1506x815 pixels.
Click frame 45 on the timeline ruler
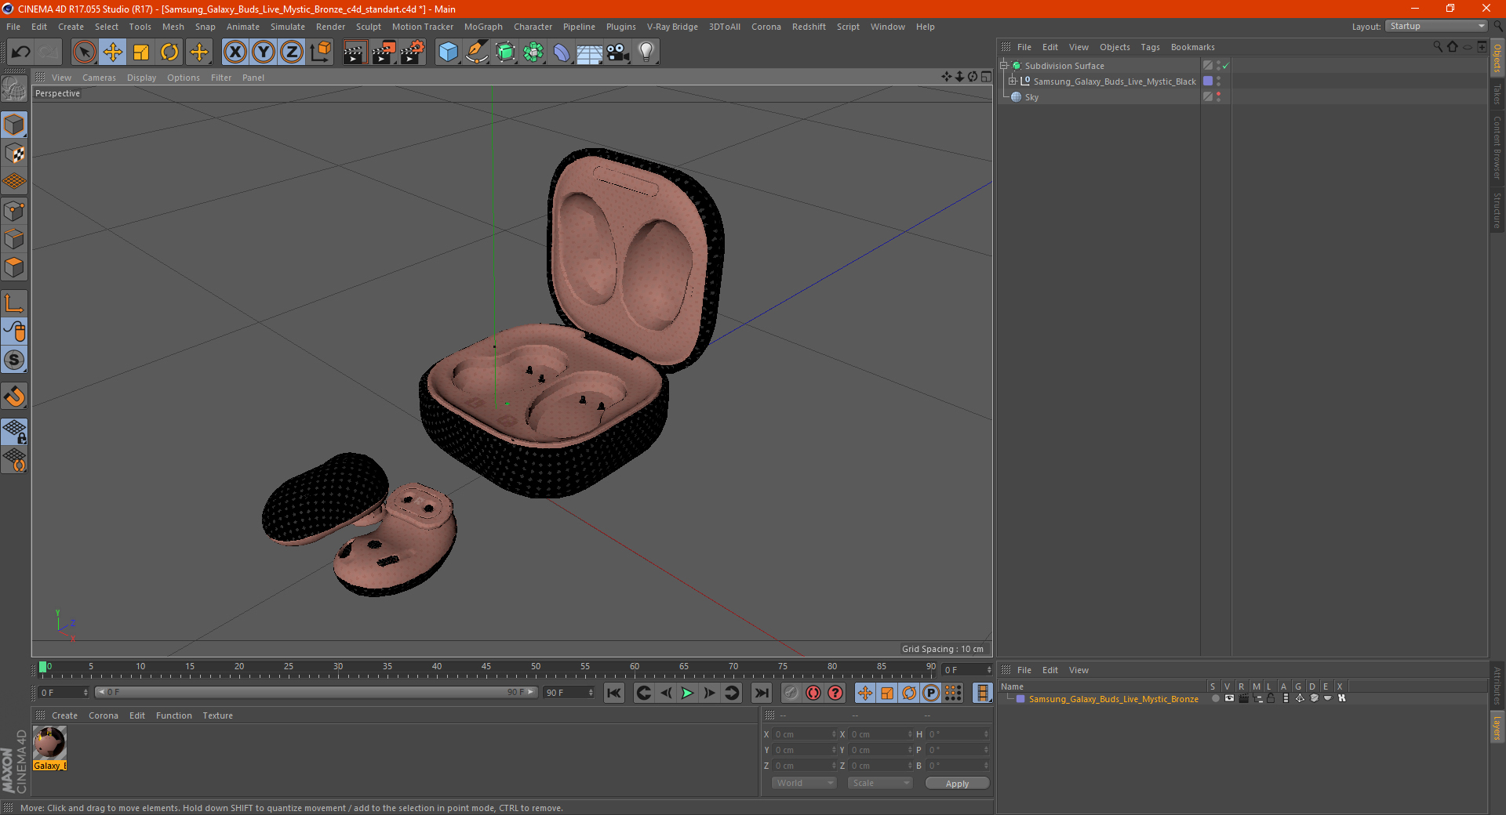(486, 668)
